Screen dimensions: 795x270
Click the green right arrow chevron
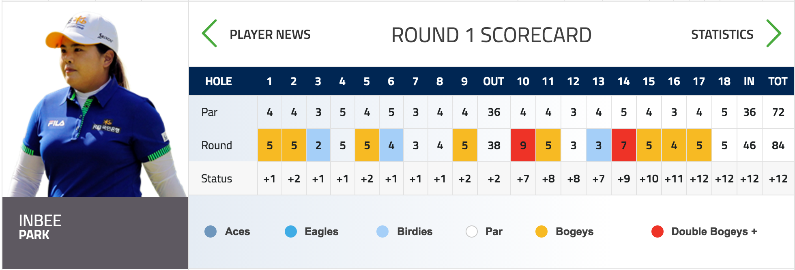pyautogui.click(x=774, y=34)
